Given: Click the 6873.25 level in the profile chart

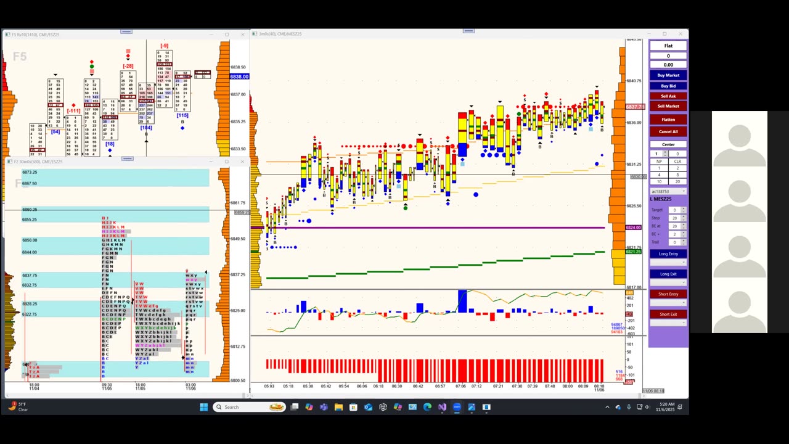Looking at the screenshot, I should point(29,172).
